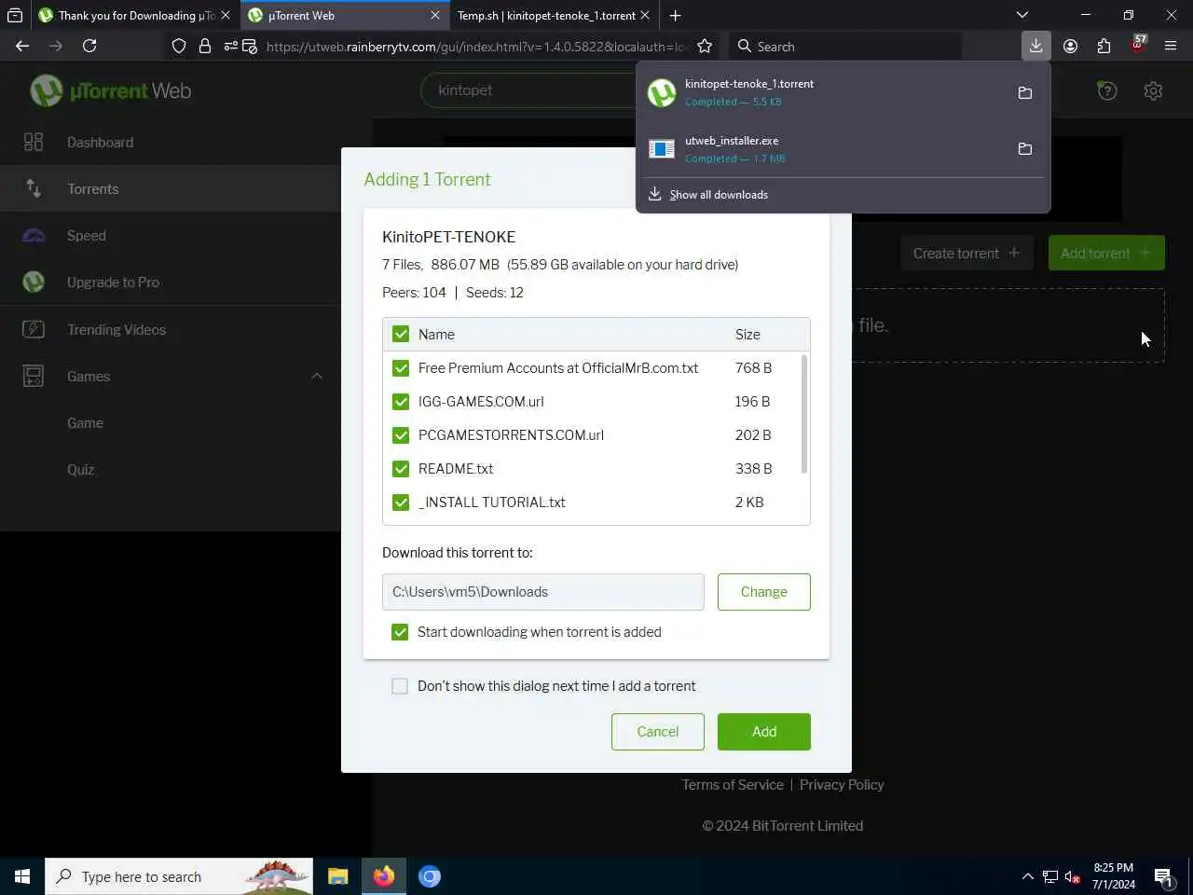Viewport: 1193px width, 895px height.
Task: Select the Torrents arrows icon
Action: coord(34,188)
